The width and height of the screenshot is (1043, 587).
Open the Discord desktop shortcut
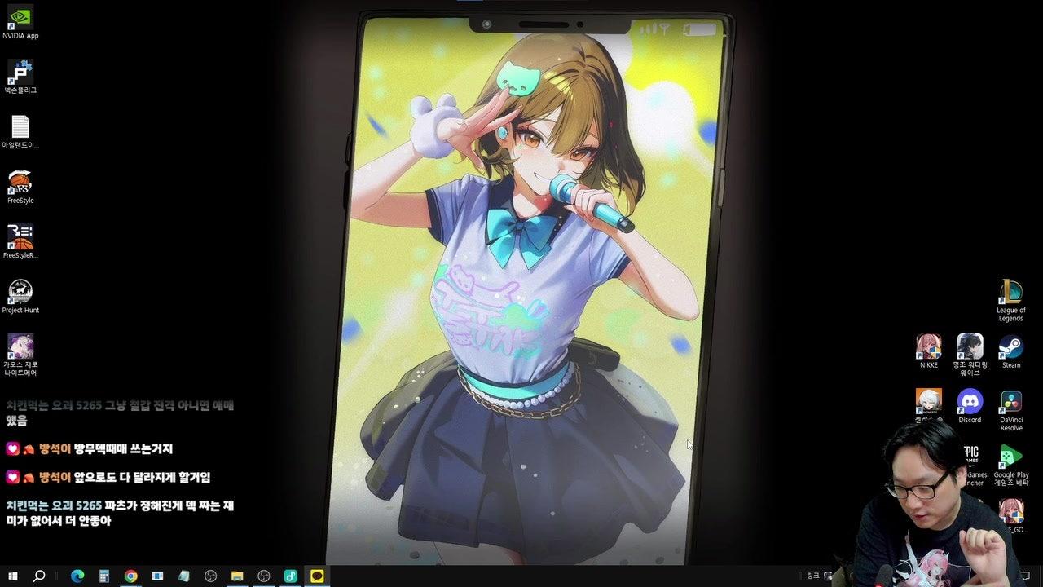point(970,405)
